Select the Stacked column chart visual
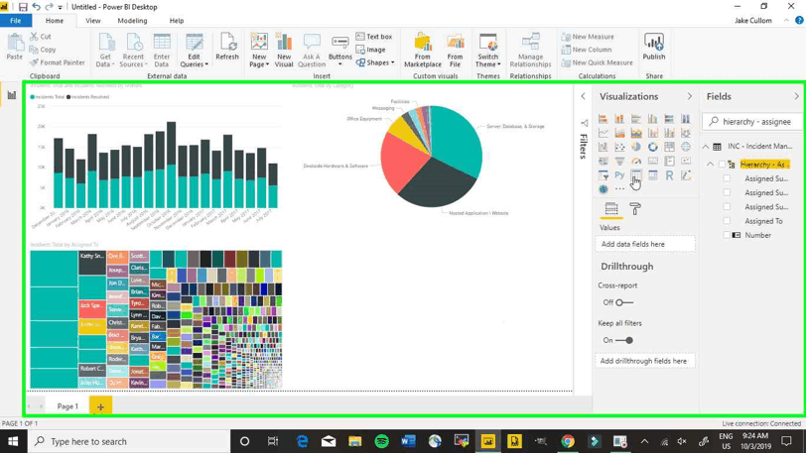Viewport: 808px width, 455px height. tap(619, 119)
